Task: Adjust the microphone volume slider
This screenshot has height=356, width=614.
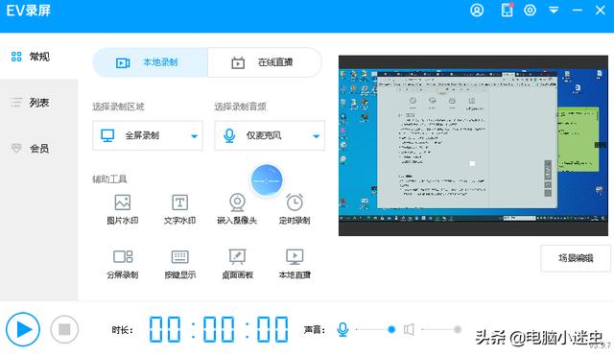Action: click(x=375, y=330)
